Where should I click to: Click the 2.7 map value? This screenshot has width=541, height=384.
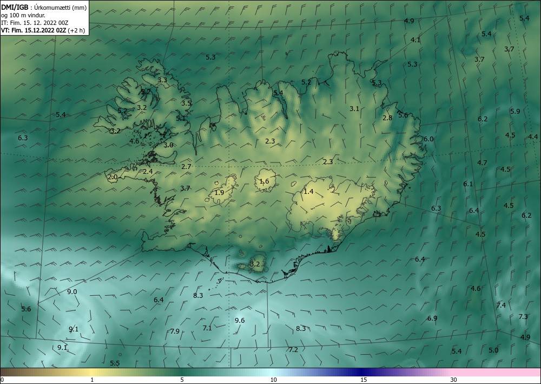186,166
